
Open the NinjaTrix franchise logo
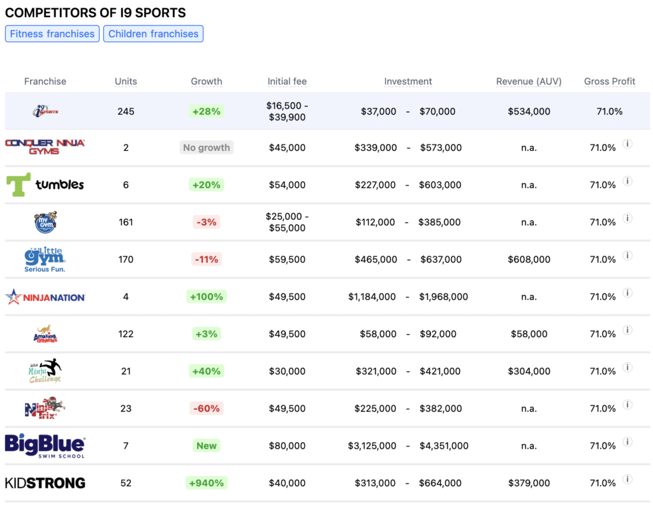point(45,408)
